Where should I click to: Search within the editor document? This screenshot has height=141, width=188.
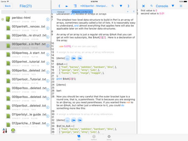(x=113, y=6)
